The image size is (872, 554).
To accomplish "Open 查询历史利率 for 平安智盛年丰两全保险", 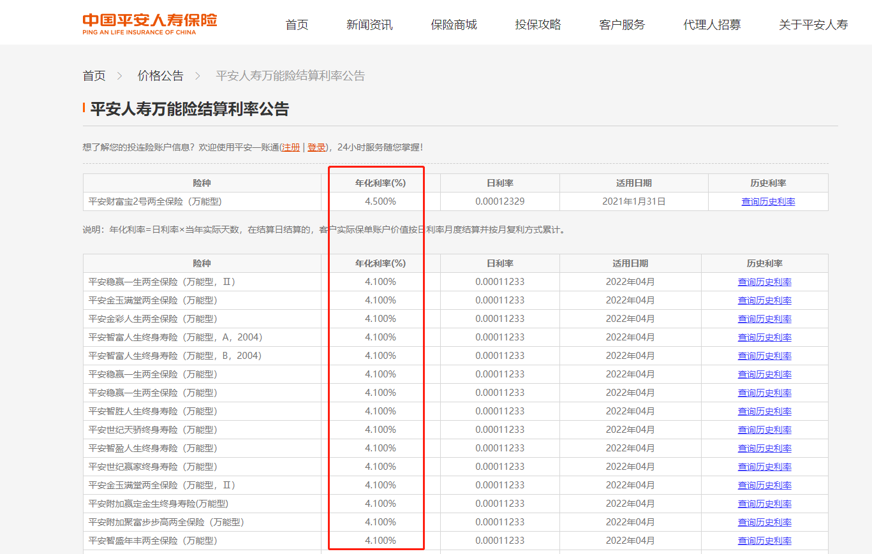I will (765, 541).
